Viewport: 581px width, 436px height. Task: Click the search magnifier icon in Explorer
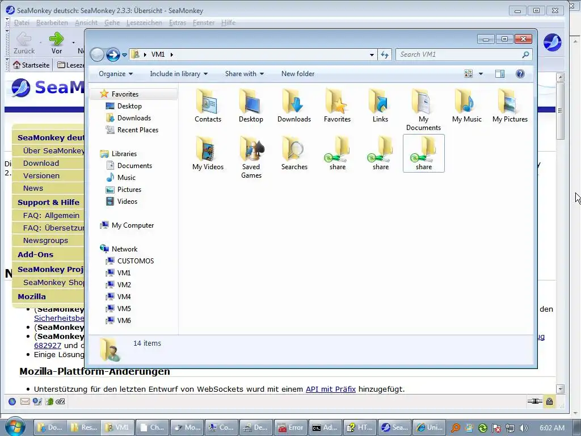(525, 55)
